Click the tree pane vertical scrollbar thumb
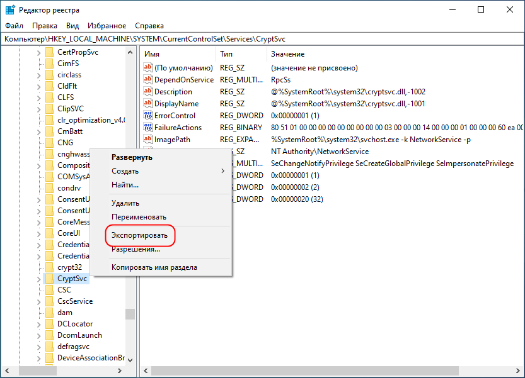This screenshot has height=378, width=525. click(x=130, y=314)
